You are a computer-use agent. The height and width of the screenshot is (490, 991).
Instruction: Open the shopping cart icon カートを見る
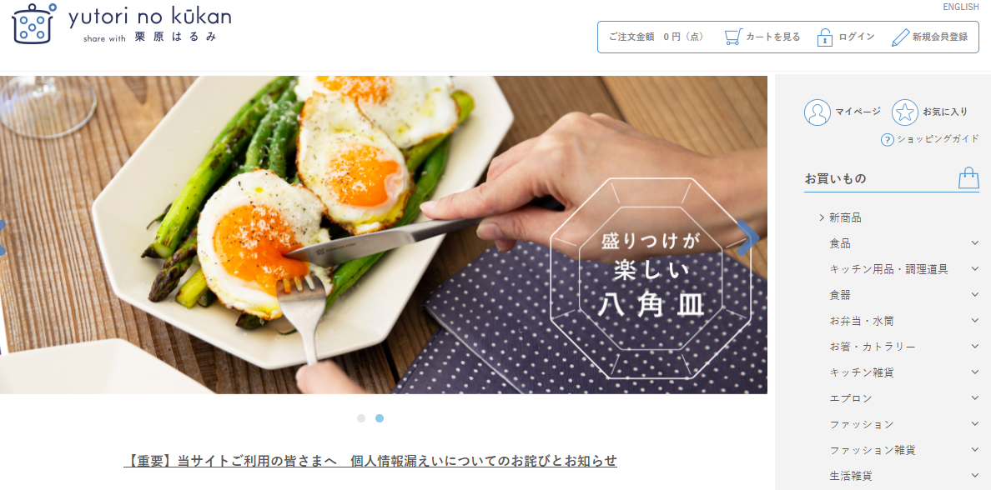tap(733, 37)
